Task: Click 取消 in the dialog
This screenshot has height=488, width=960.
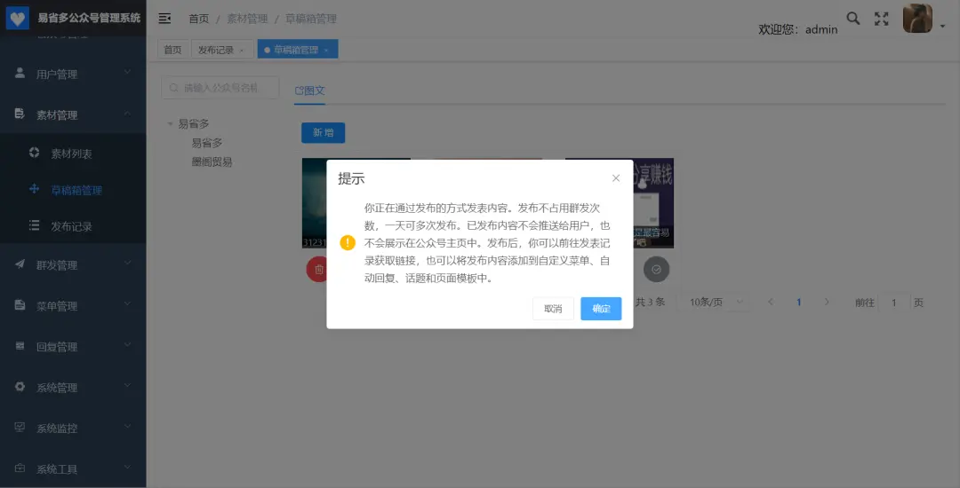Action: click(x=553, y=309)
